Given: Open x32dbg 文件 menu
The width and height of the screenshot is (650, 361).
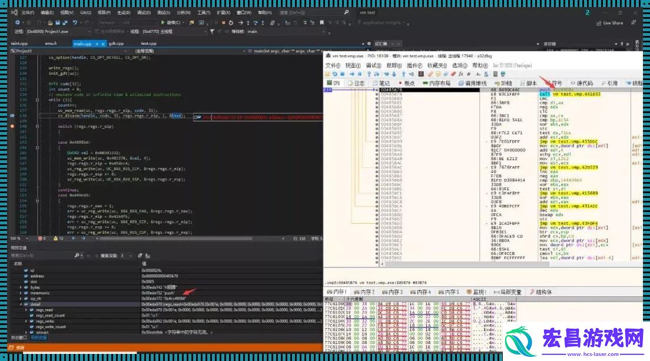Looking at the screenshot, I should [333, 65].
